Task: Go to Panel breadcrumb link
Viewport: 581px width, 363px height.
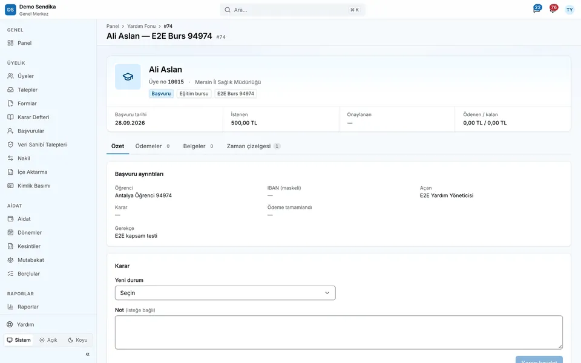Action: pyautogui.click(x=113, y=26)
